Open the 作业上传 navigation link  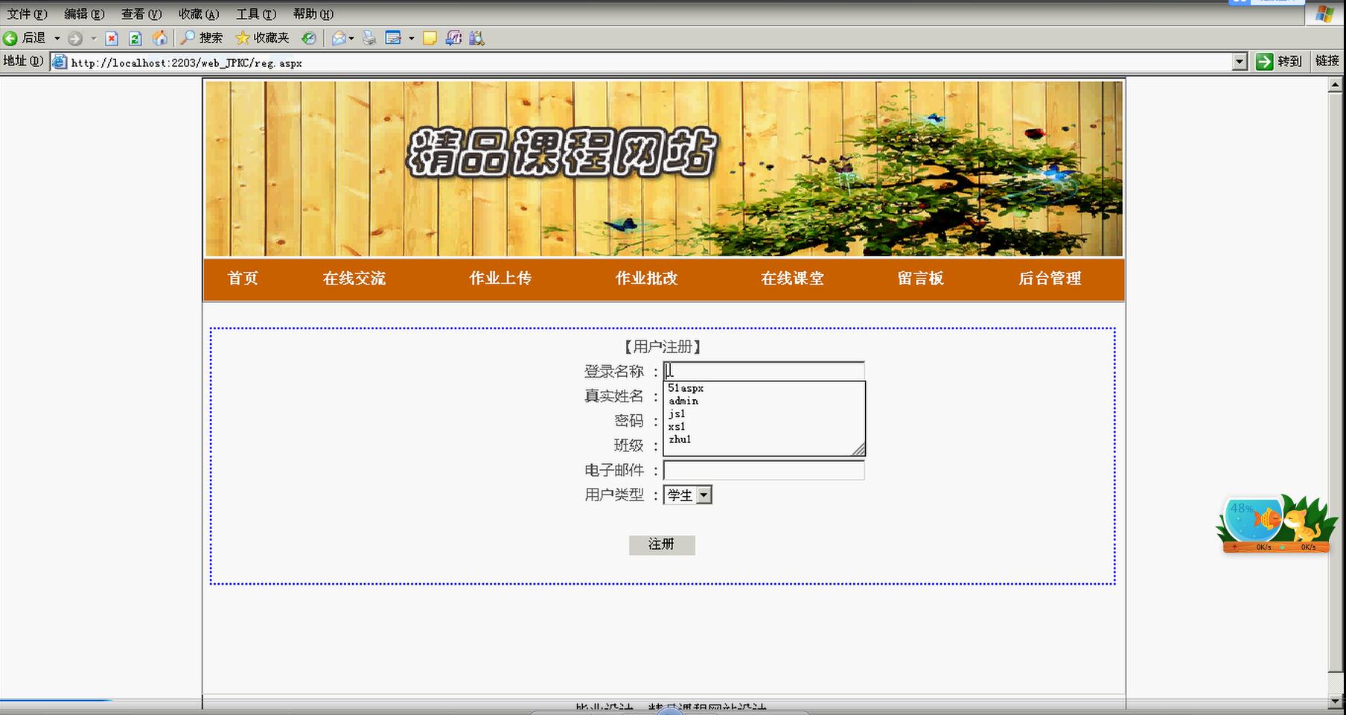[x=500, y=279]
